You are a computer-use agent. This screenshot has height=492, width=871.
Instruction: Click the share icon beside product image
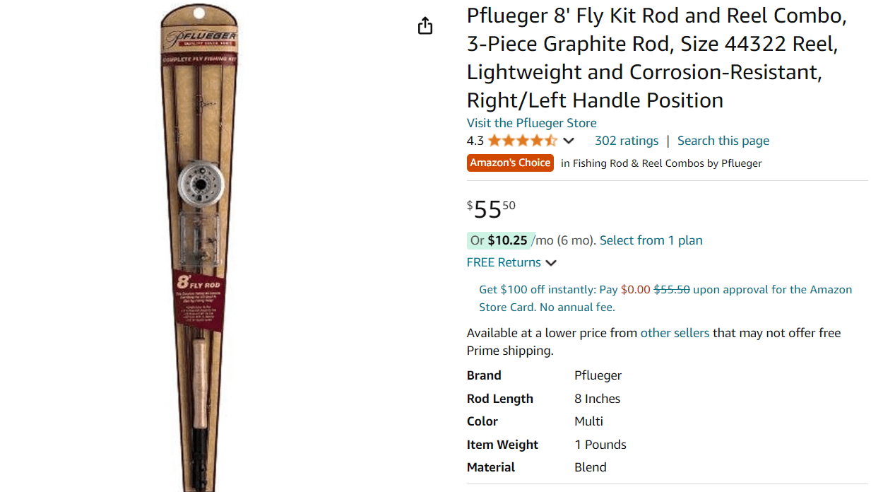tap(425, 26)
